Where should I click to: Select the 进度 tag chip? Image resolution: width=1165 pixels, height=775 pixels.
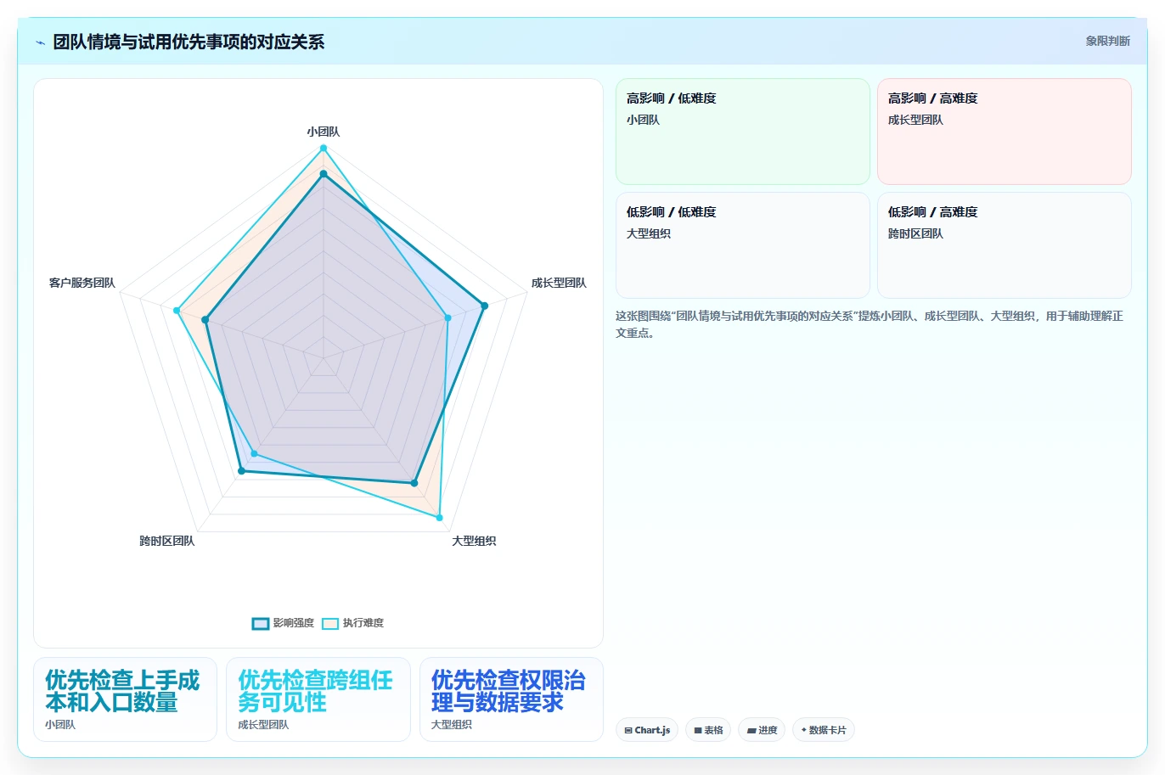(x=762, y=730)
